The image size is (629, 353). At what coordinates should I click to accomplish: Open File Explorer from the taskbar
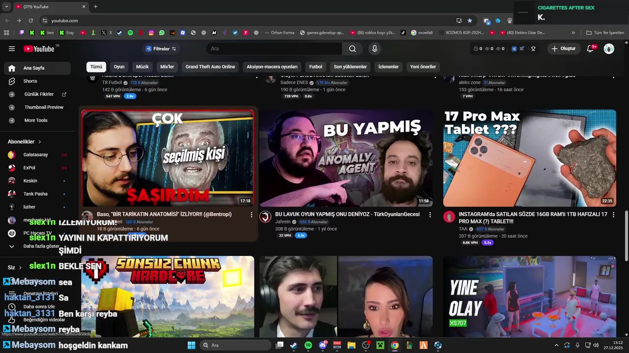tap(351, 345)
